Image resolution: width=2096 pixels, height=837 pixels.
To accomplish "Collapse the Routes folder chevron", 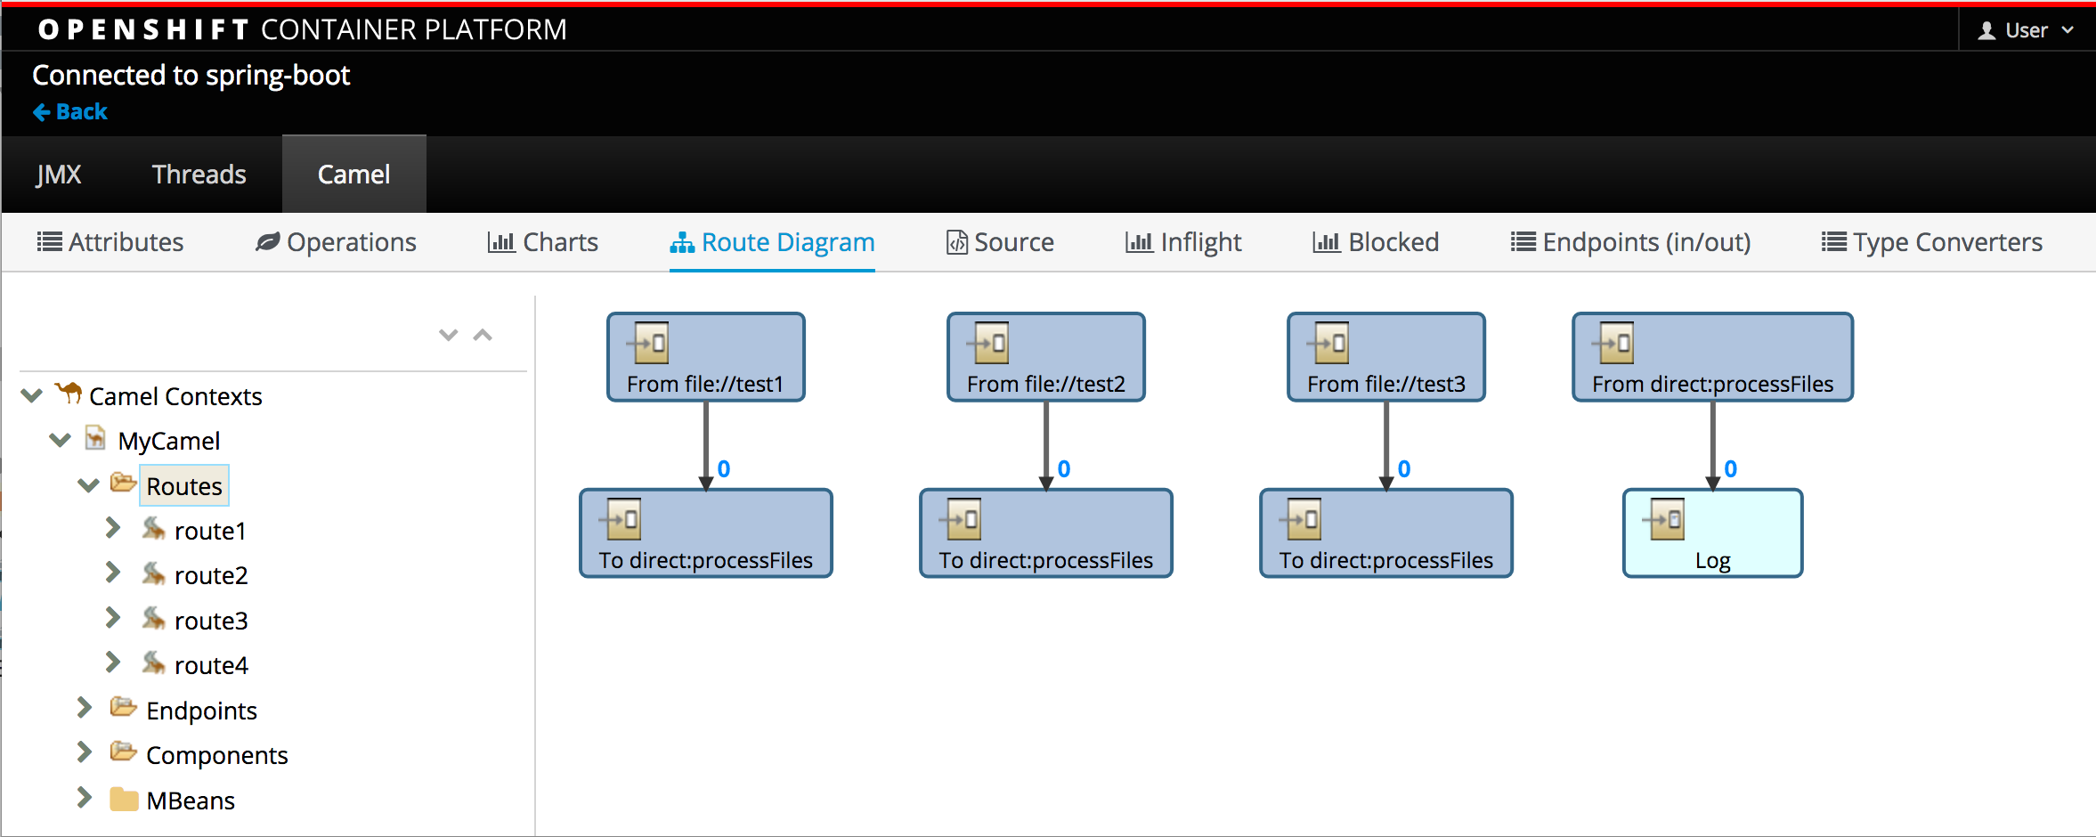I will point(88,484).
